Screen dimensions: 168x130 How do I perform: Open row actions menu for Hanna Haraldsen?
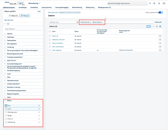[x=160, y=43]
